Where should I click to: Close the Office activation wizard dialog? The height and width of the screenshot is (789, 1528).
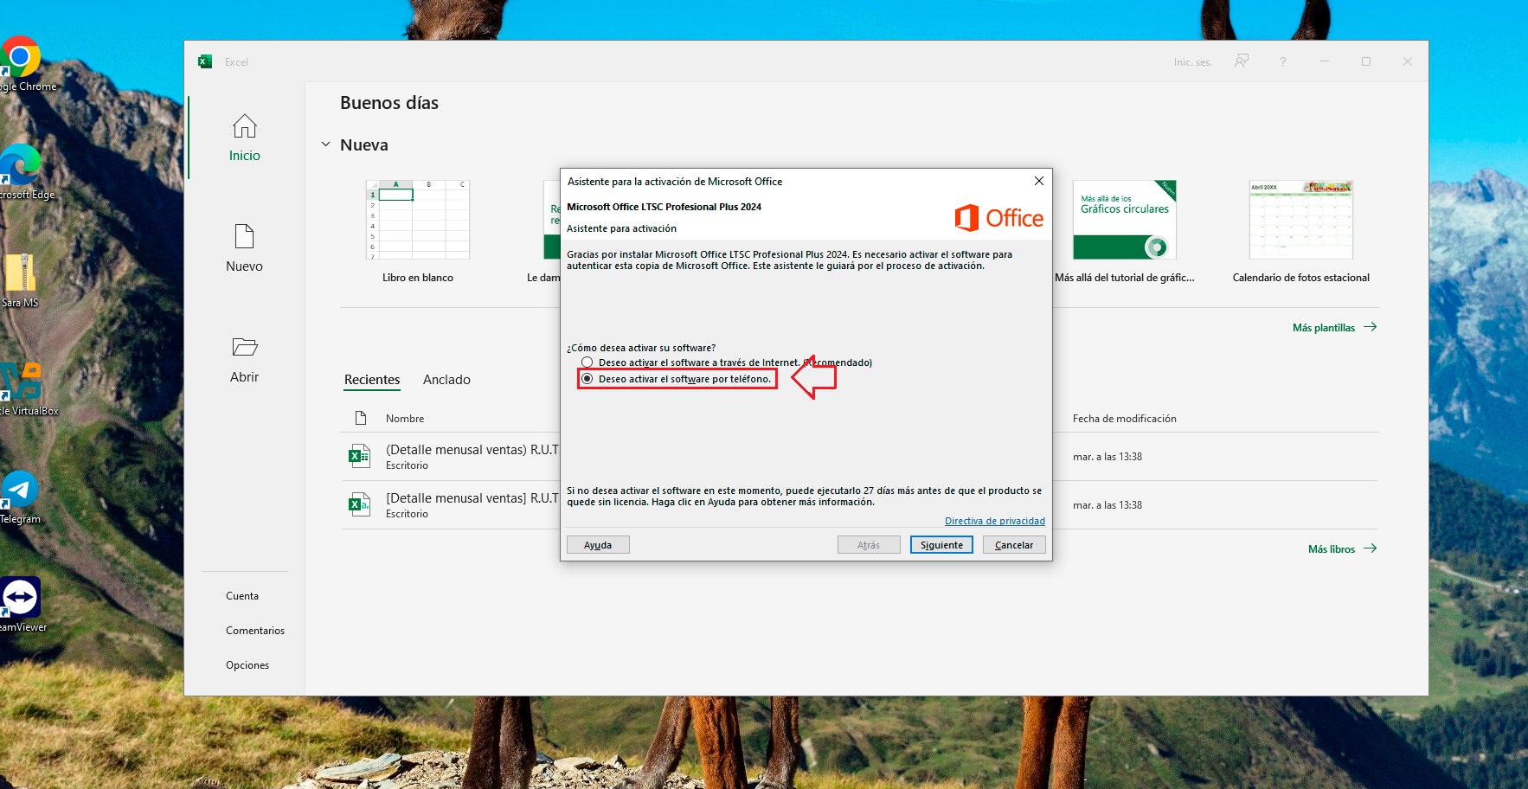pyautogui.click(x=1038, y=181)
